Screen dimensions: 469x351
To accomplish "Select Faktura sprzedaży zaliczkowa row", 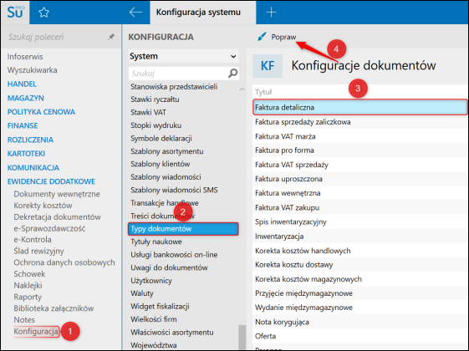I will [360, 122].
